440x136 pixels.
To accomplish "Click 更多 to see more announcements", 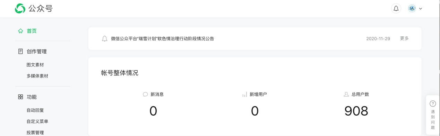I will 404,38.
